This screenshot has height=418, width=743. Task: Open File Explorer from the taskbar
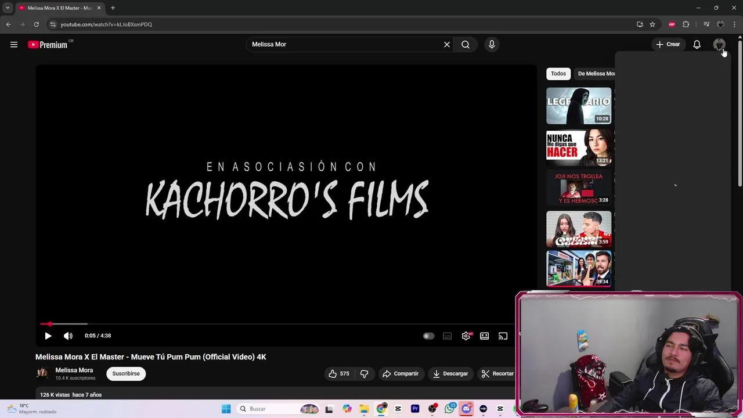(x=364, y=409)
